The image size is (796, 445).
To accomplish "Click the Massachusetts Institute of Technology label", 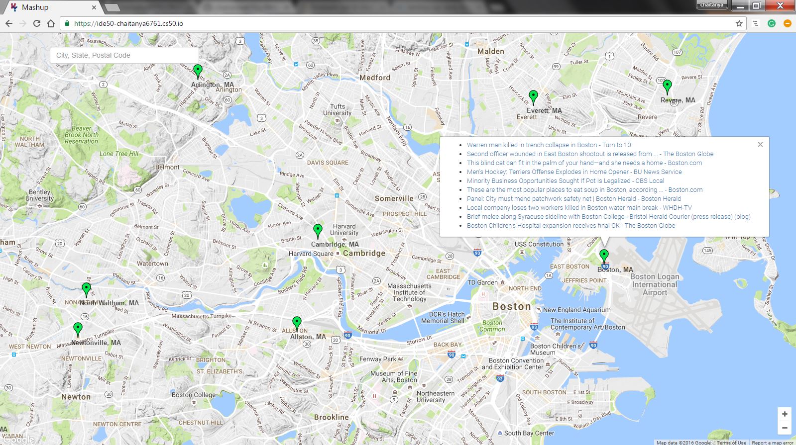I will [409, 292].
